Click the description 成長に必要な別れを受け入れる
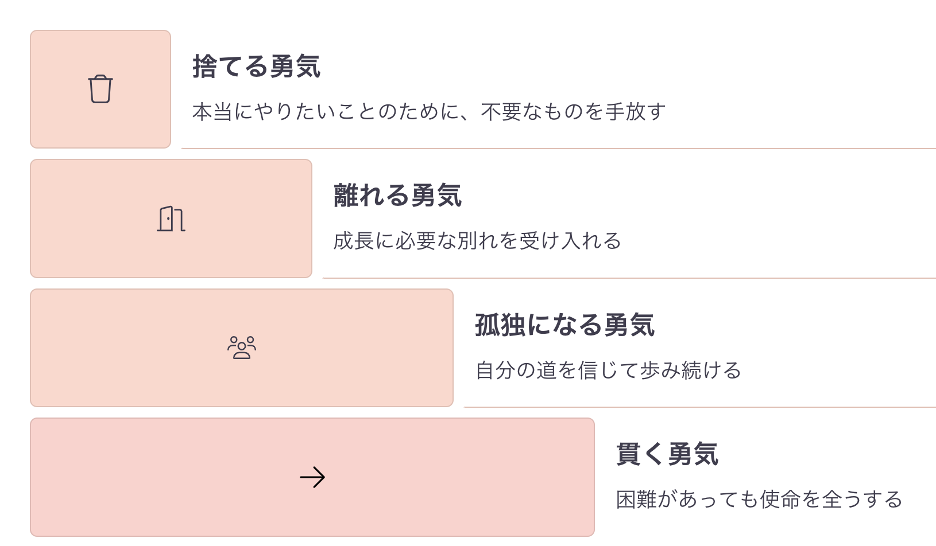Image resolution: width=936 pixels, height=546 pixels. (x=477, y=241)
